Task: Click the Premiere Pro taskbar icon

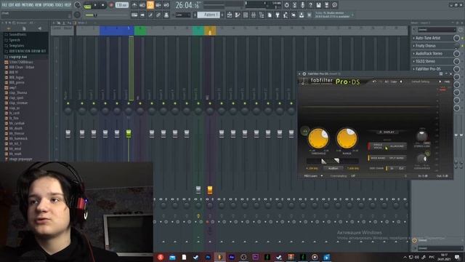Action: (255, 257)
